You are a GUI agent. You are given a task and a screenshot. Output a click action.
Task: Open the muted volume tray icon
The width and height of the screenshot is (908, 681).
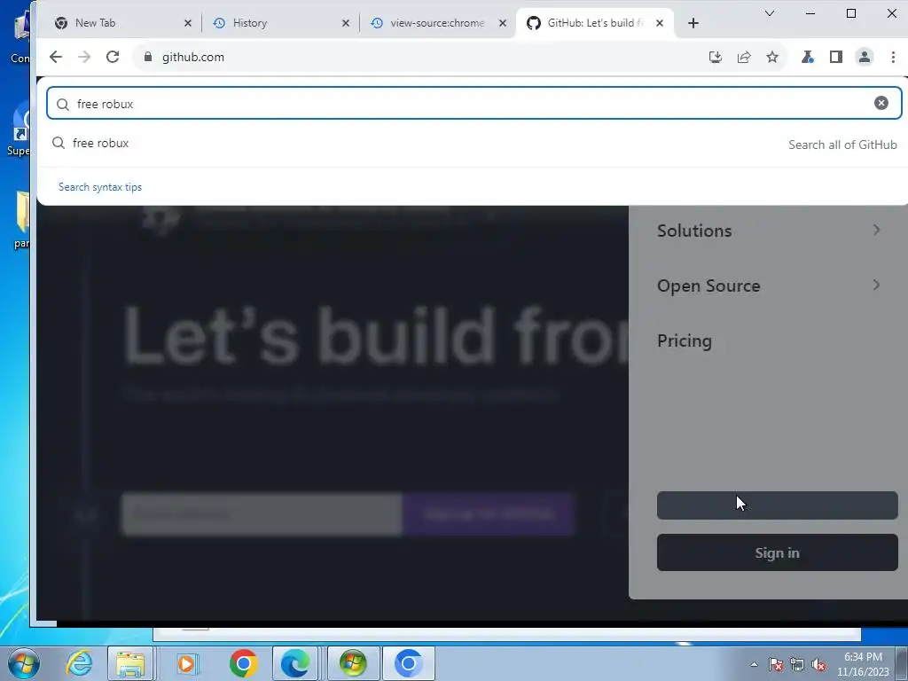tap(818, 664)
